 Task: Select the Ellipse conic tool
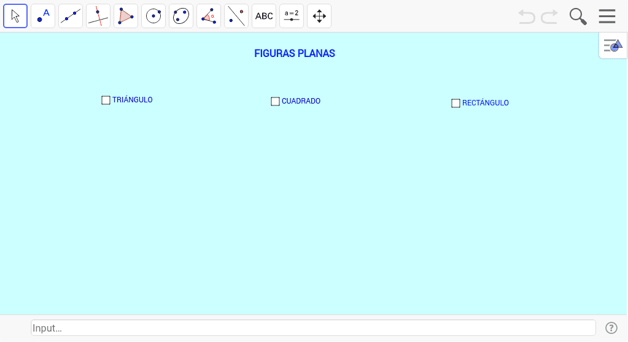pos(181,16)
